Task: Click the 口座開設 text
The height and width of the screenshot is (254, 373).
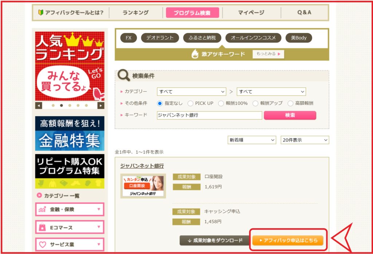Action: pyautogui.click(x=213, y=176)
